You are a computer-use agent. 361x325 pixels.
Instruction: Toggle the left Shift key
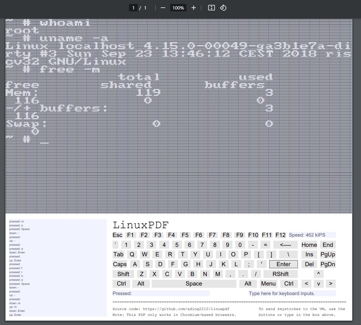click(123, 274)
